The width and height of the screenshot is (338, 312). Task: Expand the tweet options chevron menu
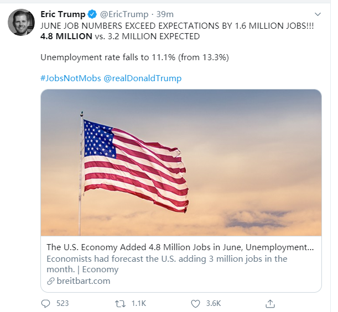coord(318,14)
